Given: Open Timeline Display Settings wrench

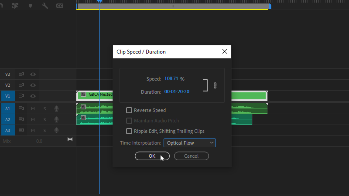Looking at the screenshot, I should (x=45, y=6).
